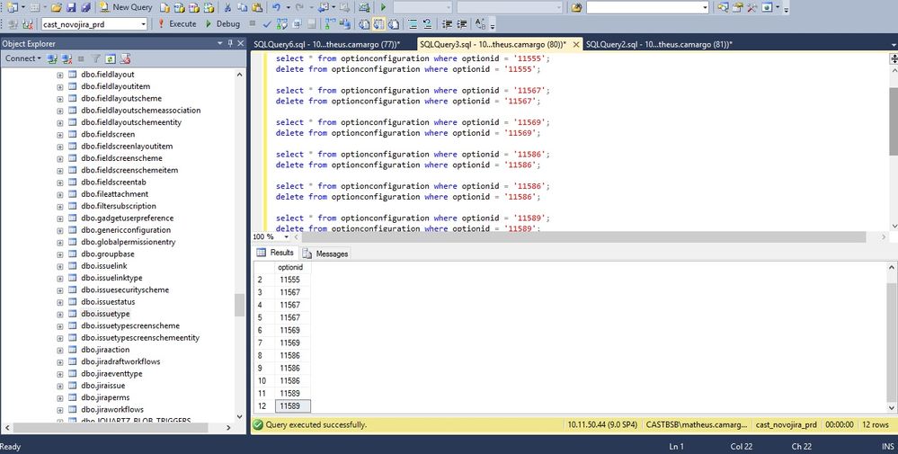Select the dbo.jiraissue table

[x=101, y=386]
